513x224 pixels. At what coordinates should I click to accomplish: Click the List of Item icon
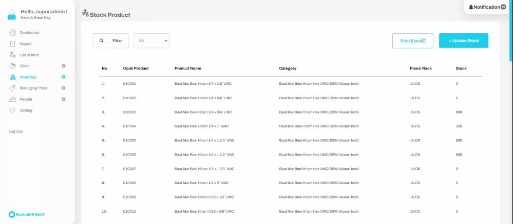tap(12, 55)
